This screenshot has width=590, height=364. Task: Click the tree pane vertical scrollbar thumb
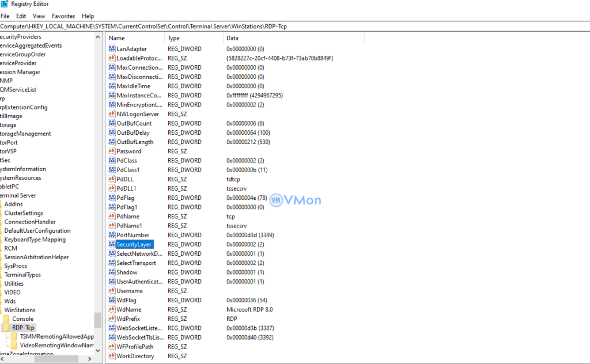point(98,320)
